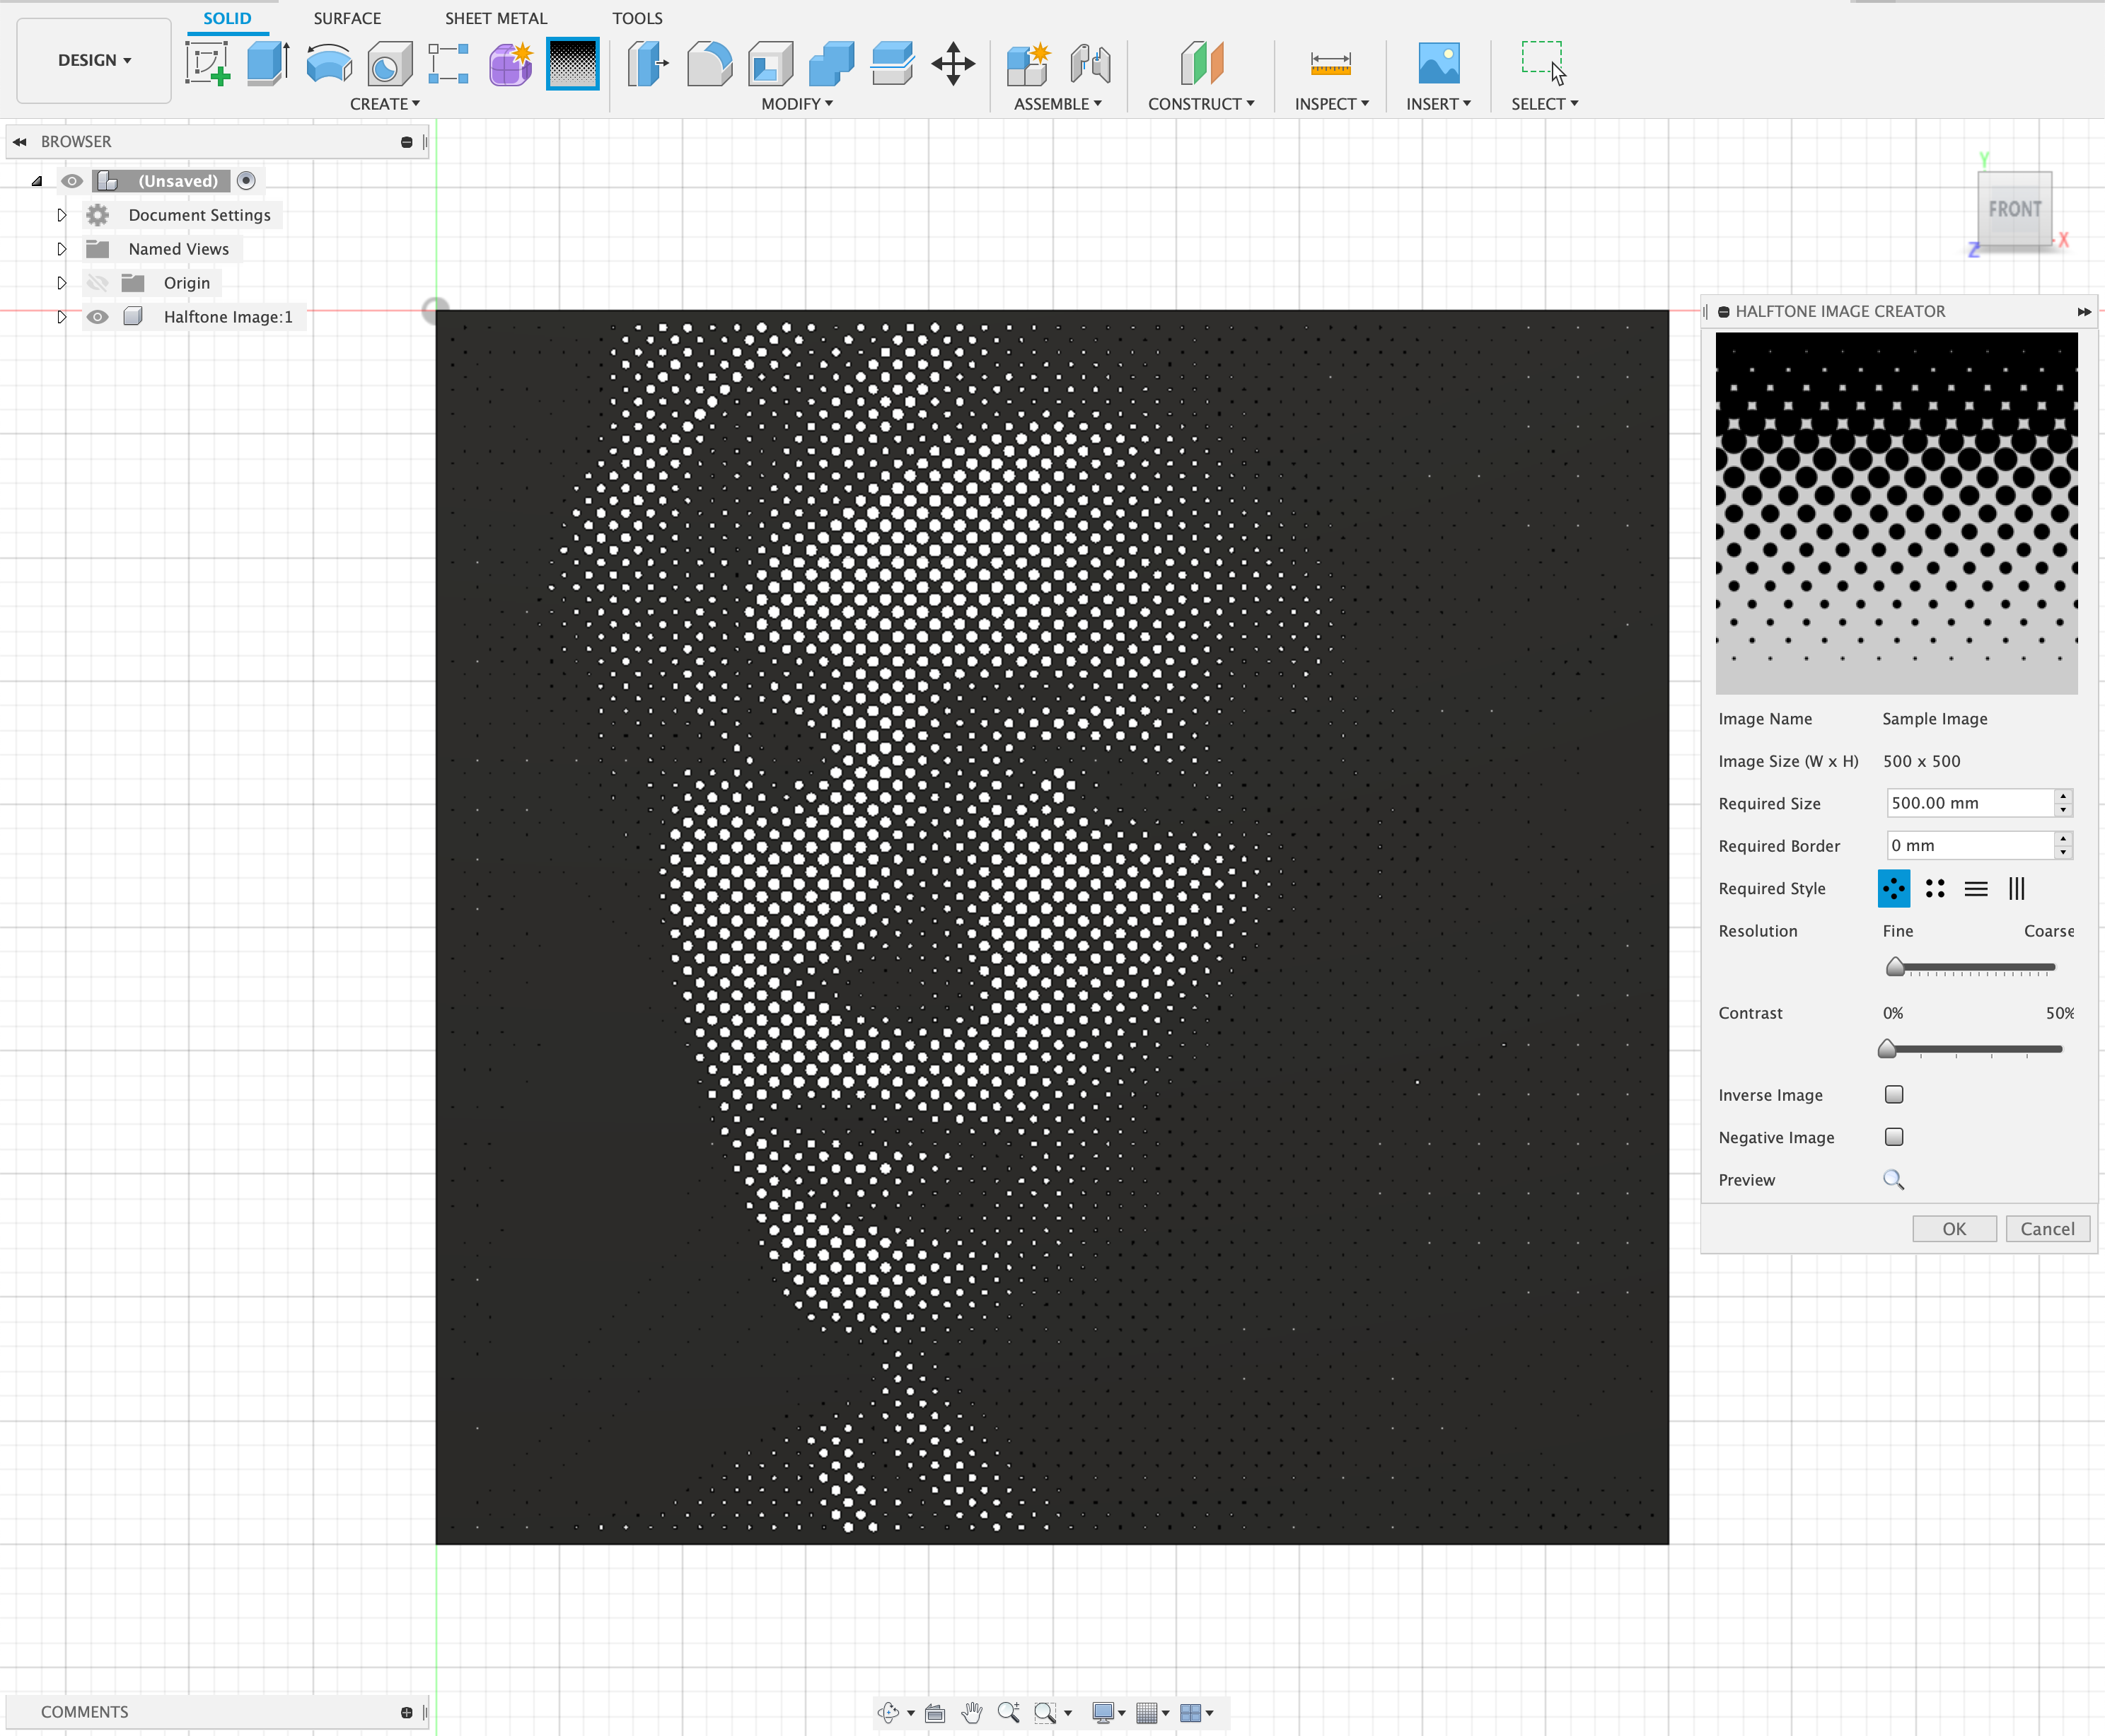Enable the Inverse Image checkbox

(1893, 1094)
